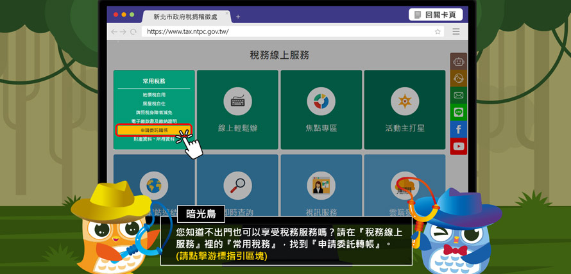Click the 視訊服務 person icon
Image resolution: width=571 pixels, height=274 pixels.
321,185
